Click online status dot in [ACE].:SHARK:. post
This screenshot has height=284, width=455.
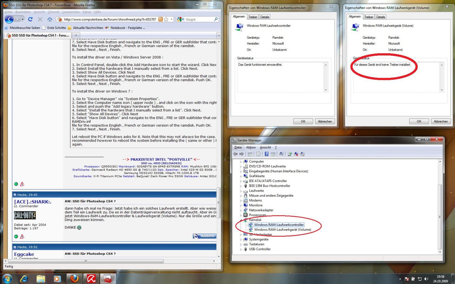pyautogui.click(x=16, y=237)
